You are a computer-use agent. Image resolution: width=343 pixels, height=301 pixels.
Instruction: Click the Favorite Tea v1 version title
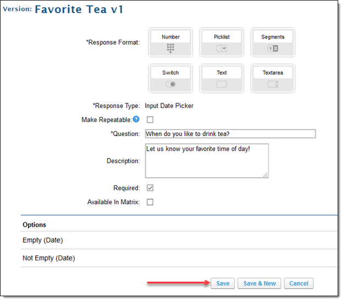[x=79, y=9]
